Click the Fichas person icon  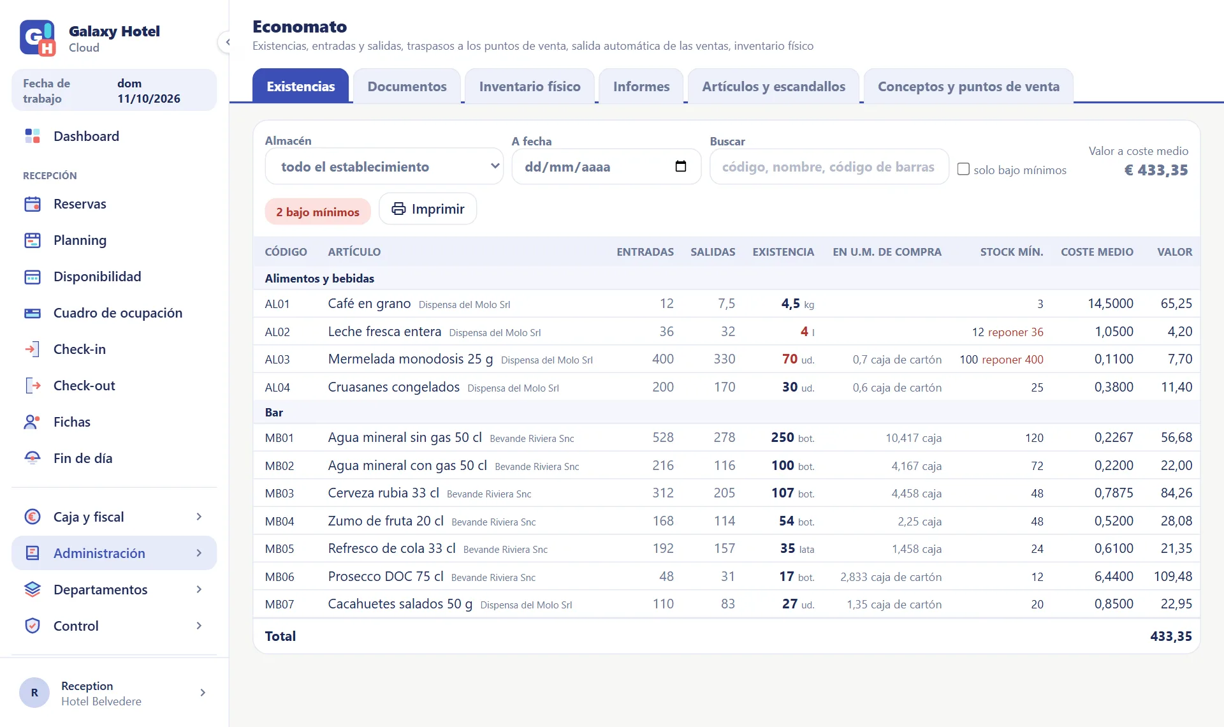pyautogui.click(x=33, y=422)
